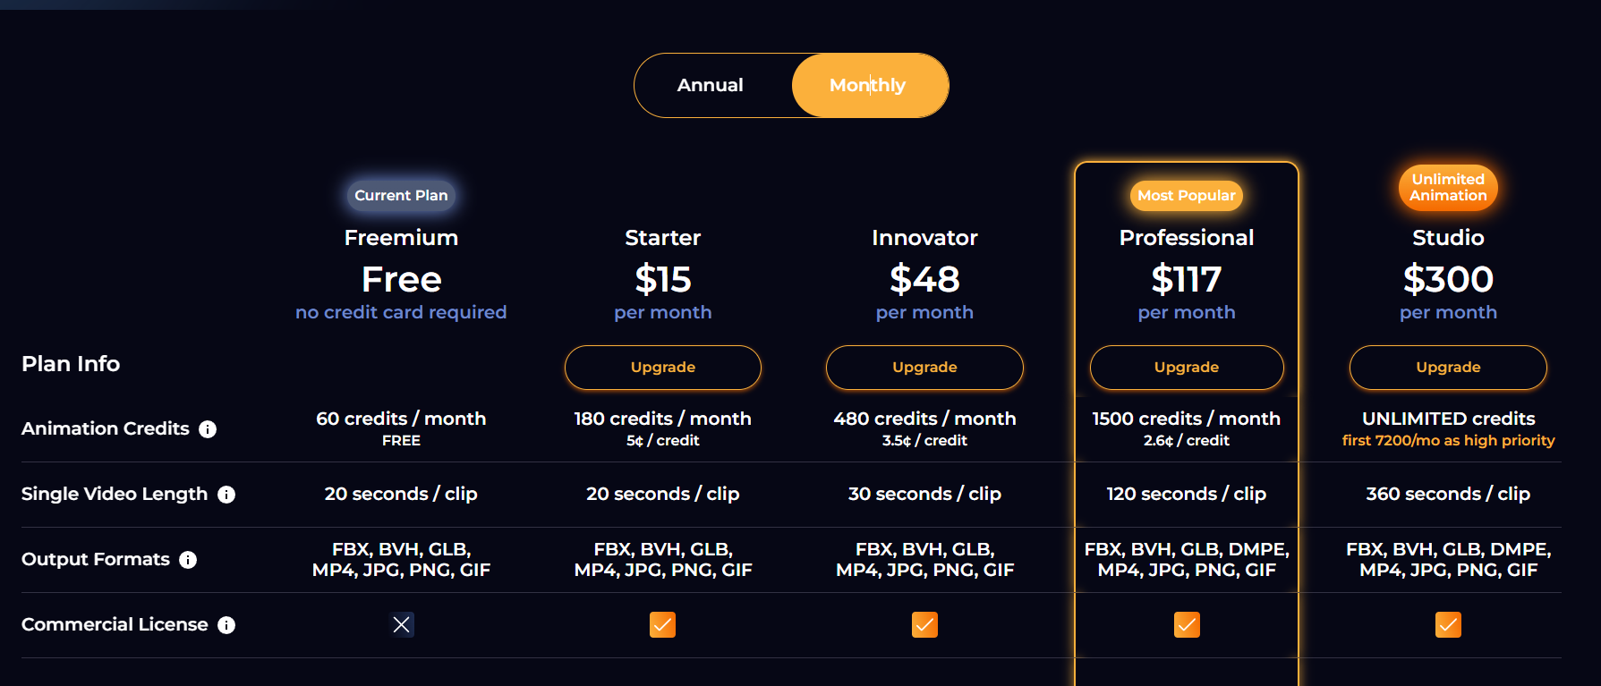Click the Most Popular badge
Image resolution: width=1601 pixels, height=686 pixels.
click(1187, 195)
